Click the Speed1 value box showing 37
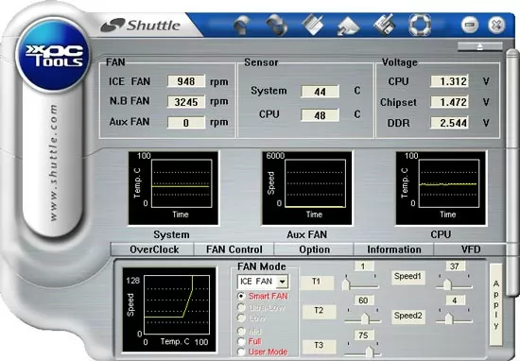Viewport: 520px width, 361px height. point(455,266)
